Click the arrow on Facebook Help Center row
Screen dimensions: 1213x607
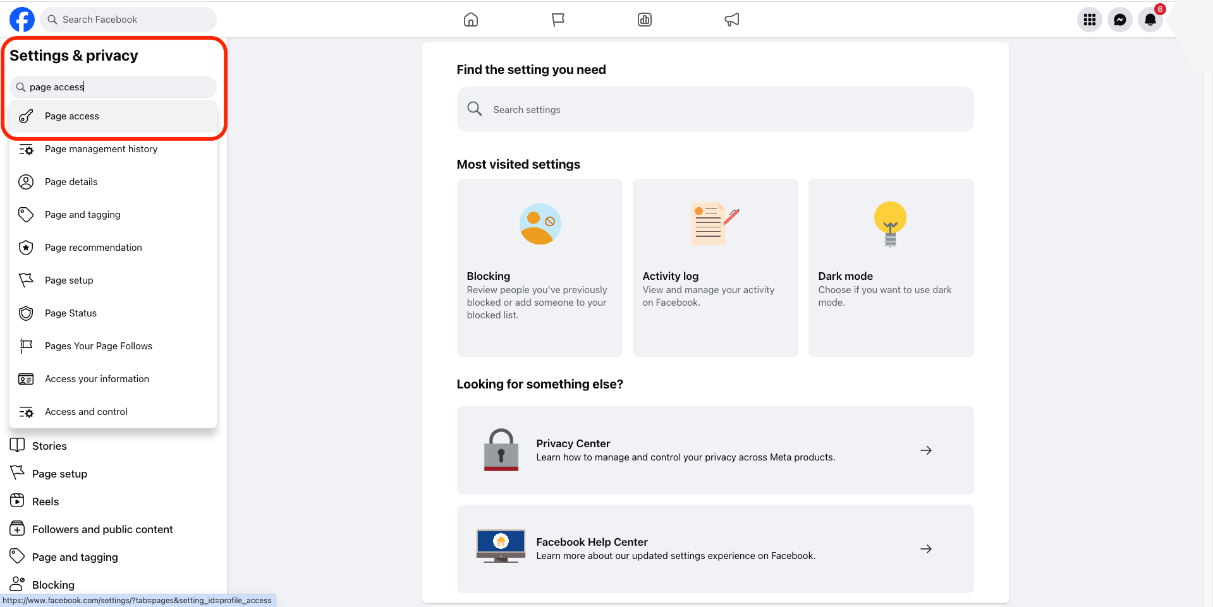point(926,549)
